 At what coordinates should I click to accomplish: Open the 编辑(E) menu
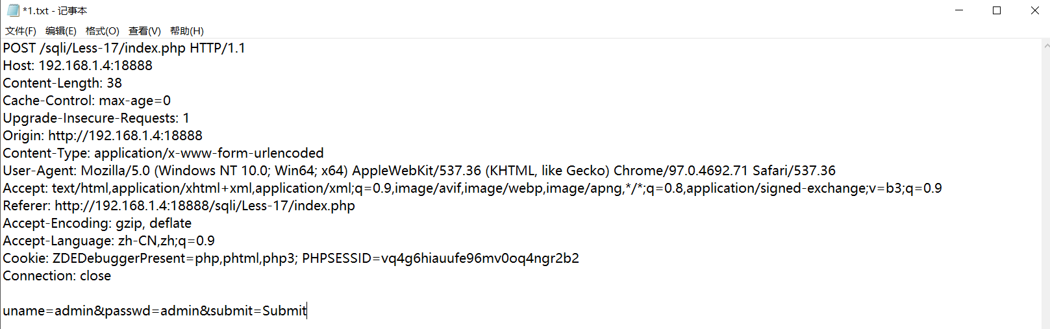click(x=61, y=31)
